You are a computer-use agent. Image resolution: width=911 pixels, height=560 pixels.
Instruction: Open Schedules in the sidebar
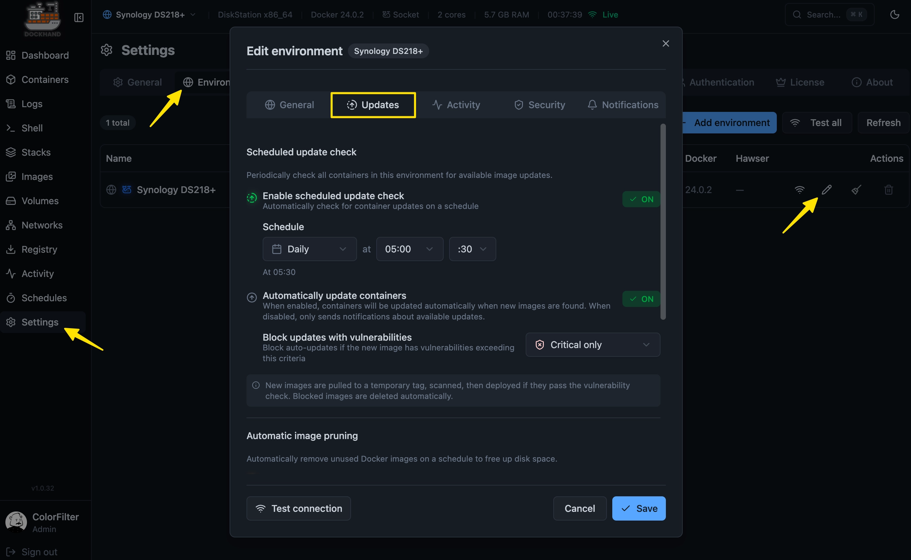pyautogui.click(x=43, y=298)
